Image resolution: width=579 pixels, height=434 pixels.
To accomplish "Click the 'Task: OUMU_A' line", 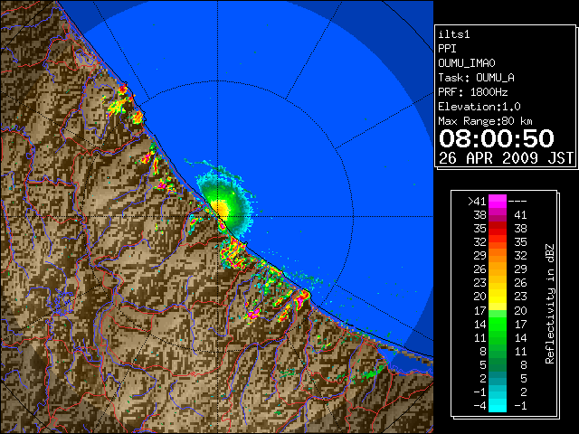I will click(477, 78).
